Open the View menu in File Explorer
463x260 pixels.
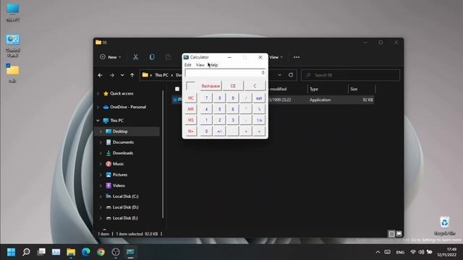(276, 57)
